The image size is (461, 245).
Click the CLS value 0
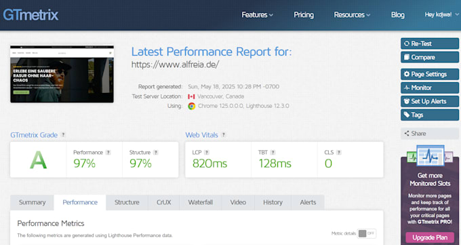pyautogui.click(x=328, y=164)
